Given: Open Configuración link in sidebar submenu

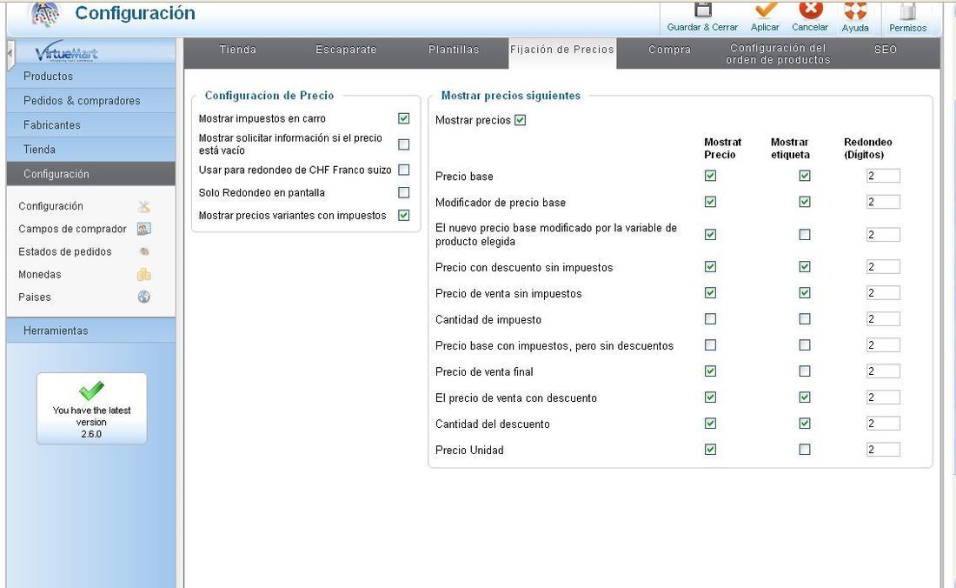Looking at the screenshot, I should click(x=50, y=206).
